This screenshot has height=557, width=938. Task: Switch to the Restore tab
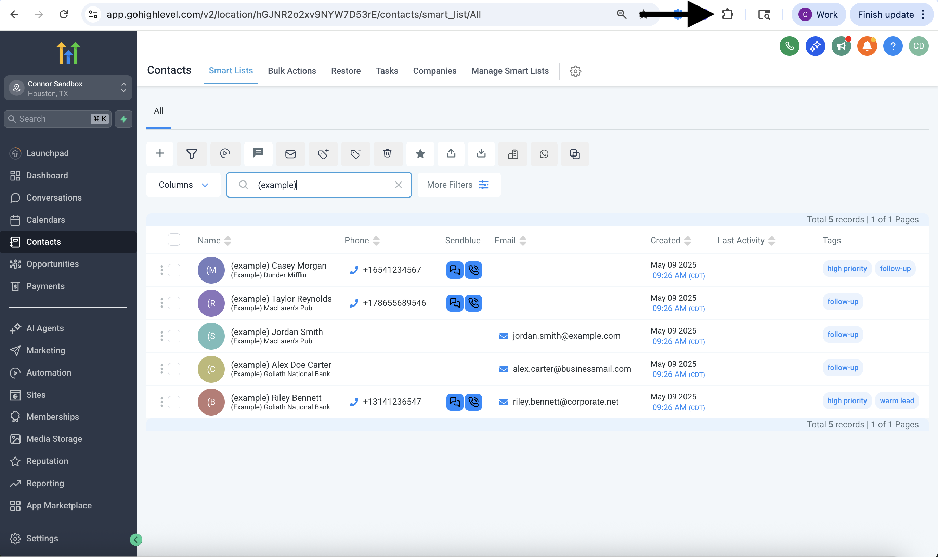tap(346, 71)
